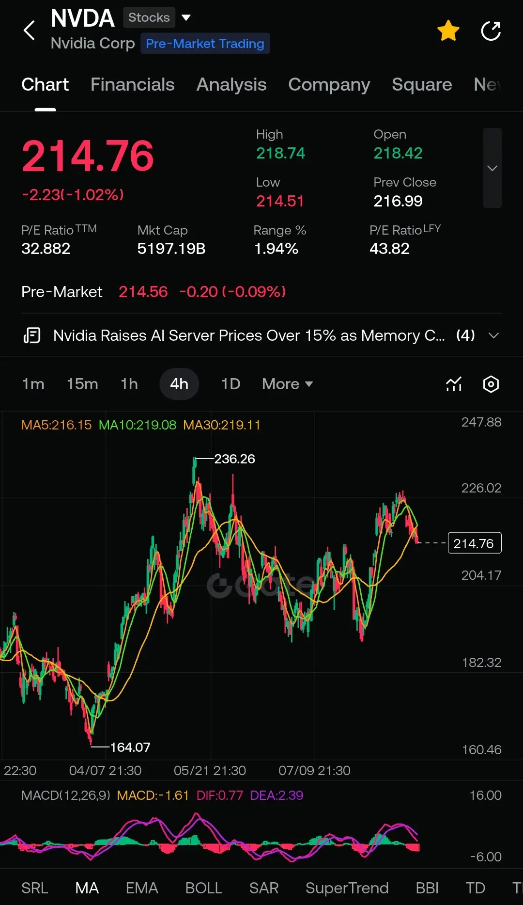Tap the P/E Ratio TTM value 32.882

pyautogui.click(x=46, y=249)
